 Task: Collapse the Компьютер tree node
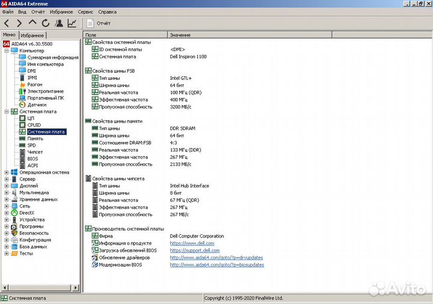[x=7, y=50]
